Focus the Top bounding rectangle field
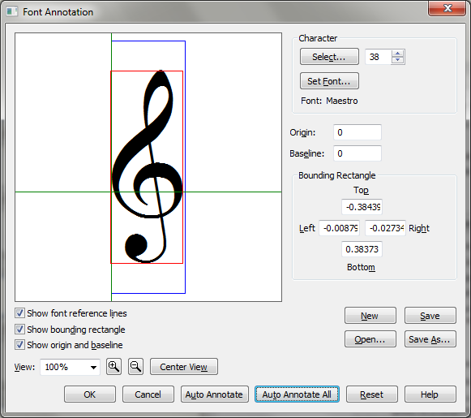This screenshot has height=418, width=471. pyautogui.click(x=362, y=207)
